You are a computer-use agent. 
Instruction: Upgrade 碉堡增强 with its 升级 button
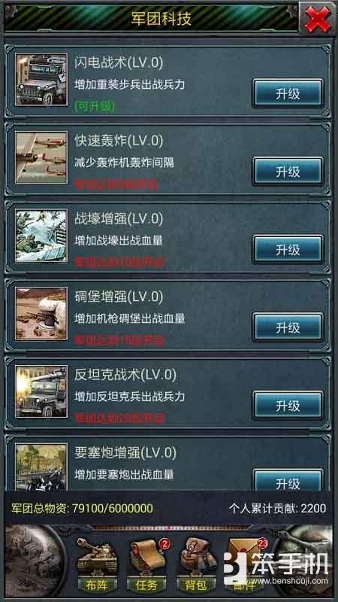[x=288, y=327]
